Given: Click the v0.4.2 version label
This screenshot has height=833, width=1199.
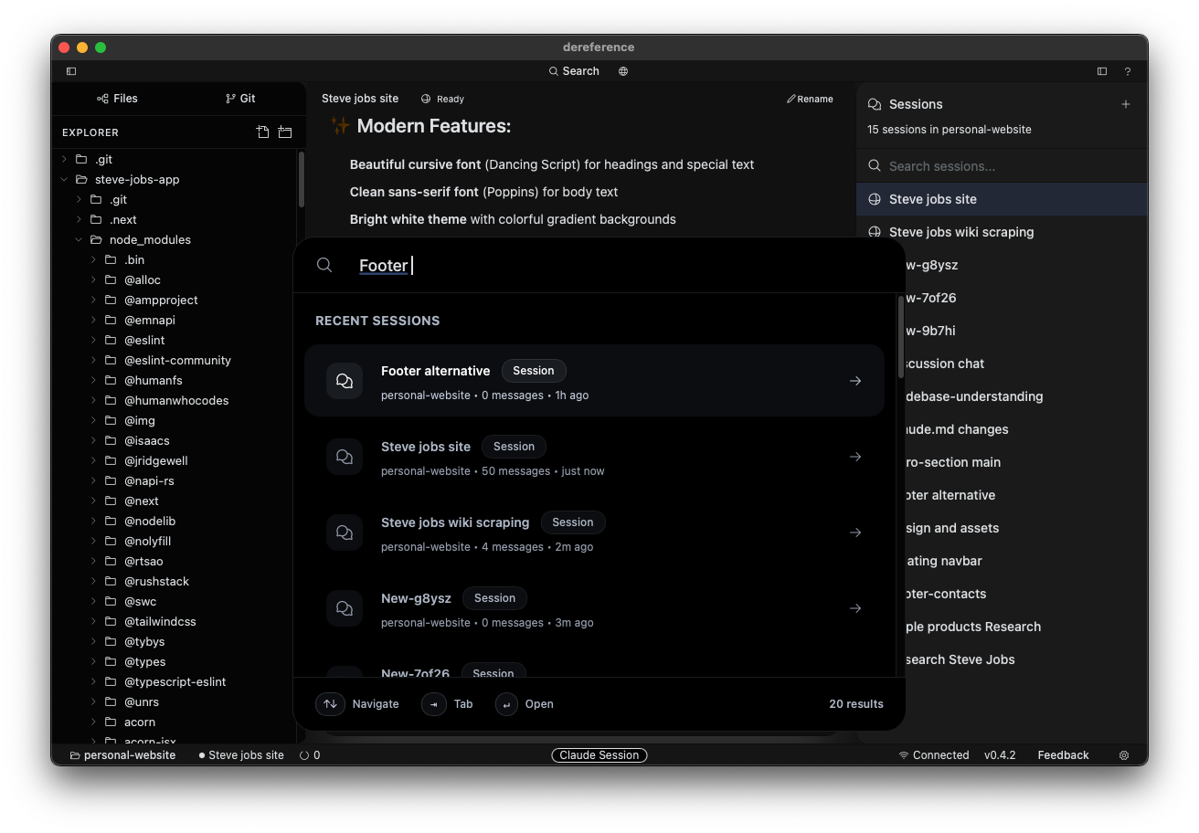Looking at the screenshot, I should click(x=1000, y=755).
